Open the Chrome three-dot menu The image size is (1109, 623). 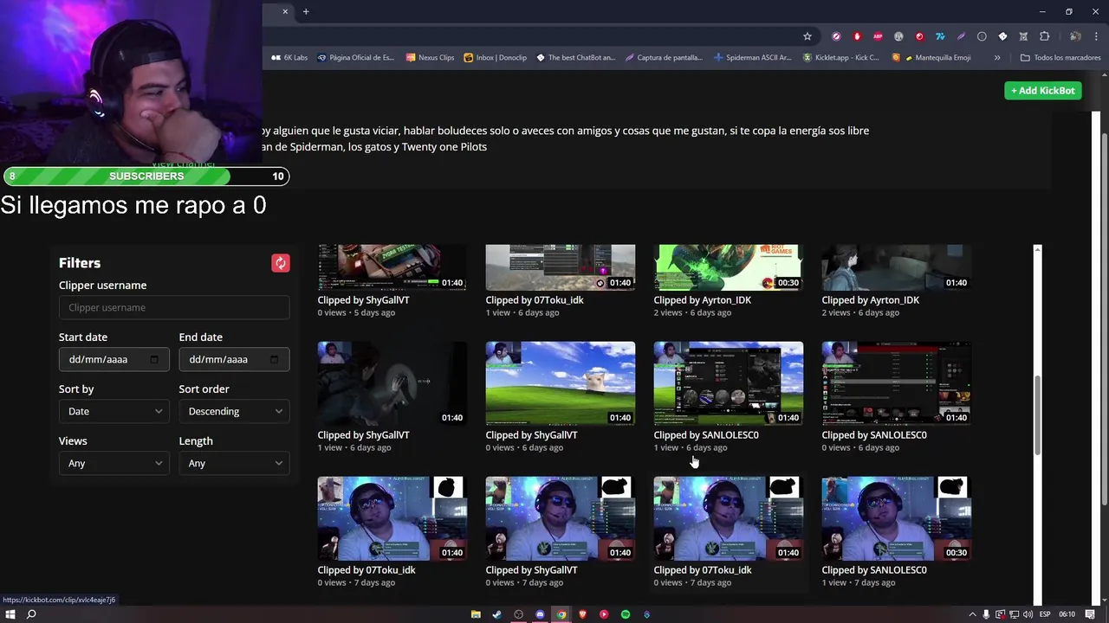(x=1096, y=36)
